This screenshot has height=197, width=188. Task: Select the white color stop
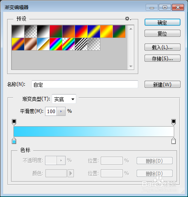(173, 140)
